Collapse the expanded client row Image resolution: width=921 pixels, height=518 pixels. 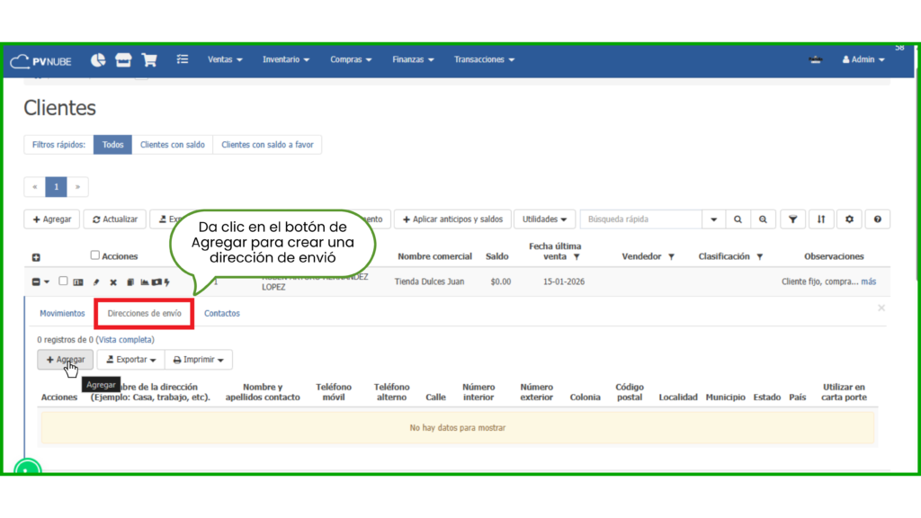point(37,282)
